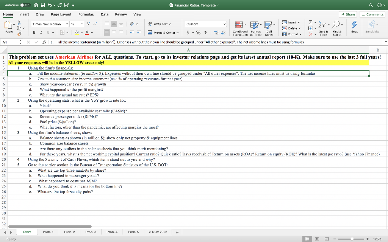
Task: Toggle Underline formatting
Action: pyautogui.click(x=48, y=33)
